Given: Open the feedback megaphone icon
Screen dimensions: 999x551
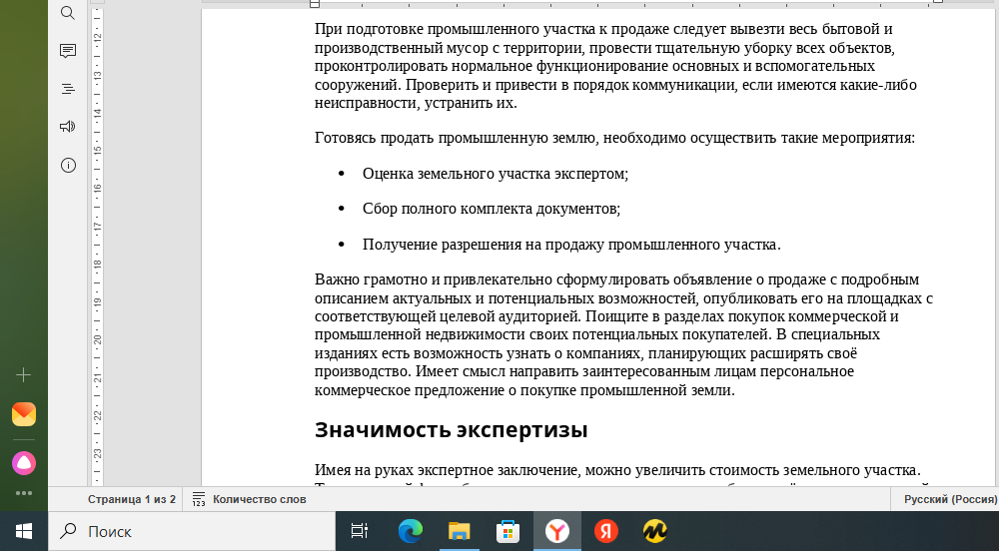Looking at the screenshot, I should pyautogui.click(x=68, y=127).
